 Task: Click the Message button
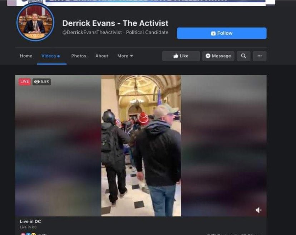tap(218, 56)
